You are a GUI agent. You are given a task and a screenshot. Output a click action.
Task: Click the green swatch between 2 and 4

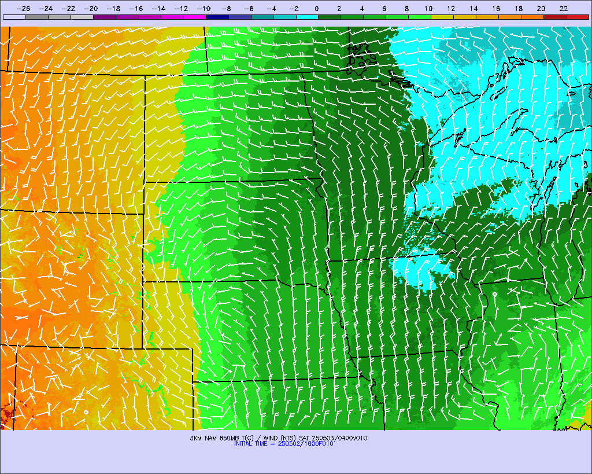click(353, 17)
